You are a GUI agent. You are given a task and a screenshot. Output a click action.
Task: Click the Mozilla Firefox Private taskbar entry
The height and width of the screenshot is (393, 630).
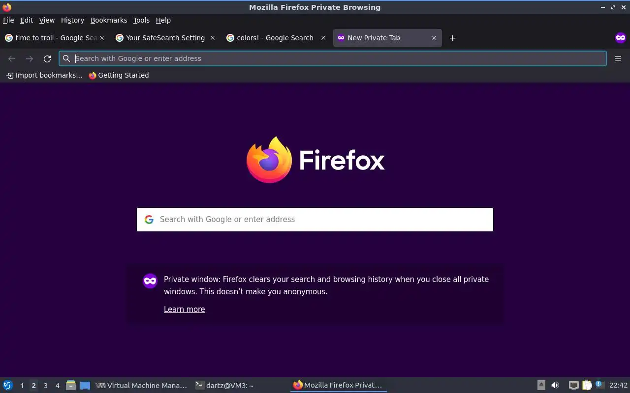339,386
